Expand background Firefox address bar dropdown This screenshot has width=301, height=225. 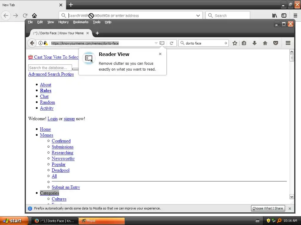[198, 16]
